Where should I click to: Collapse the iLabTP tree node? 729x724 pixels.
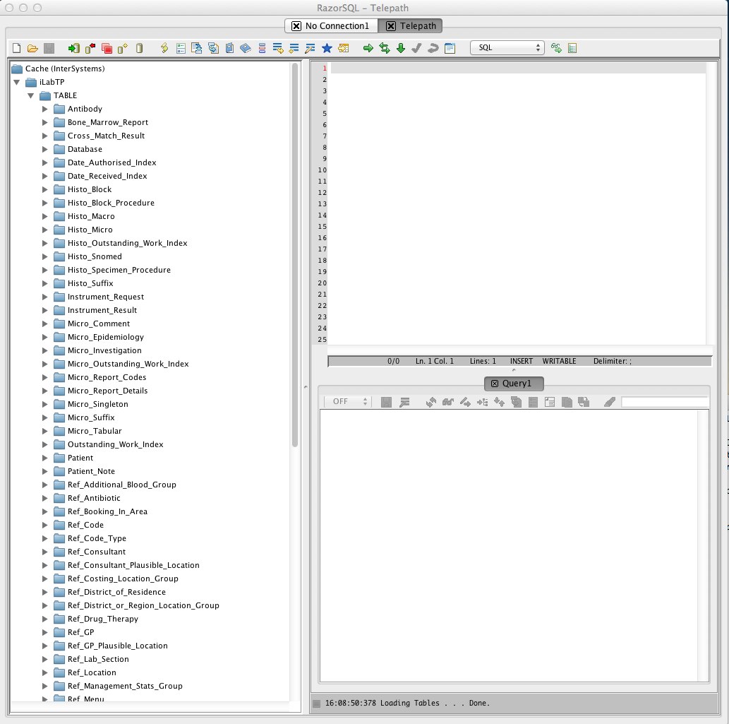pos(17,83)
